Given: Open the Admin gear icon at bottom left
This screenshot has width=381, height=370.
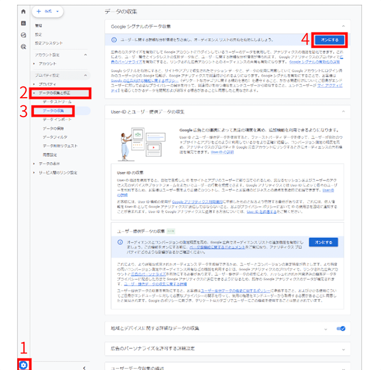Looking at the screenshot, I should (24, 365).
